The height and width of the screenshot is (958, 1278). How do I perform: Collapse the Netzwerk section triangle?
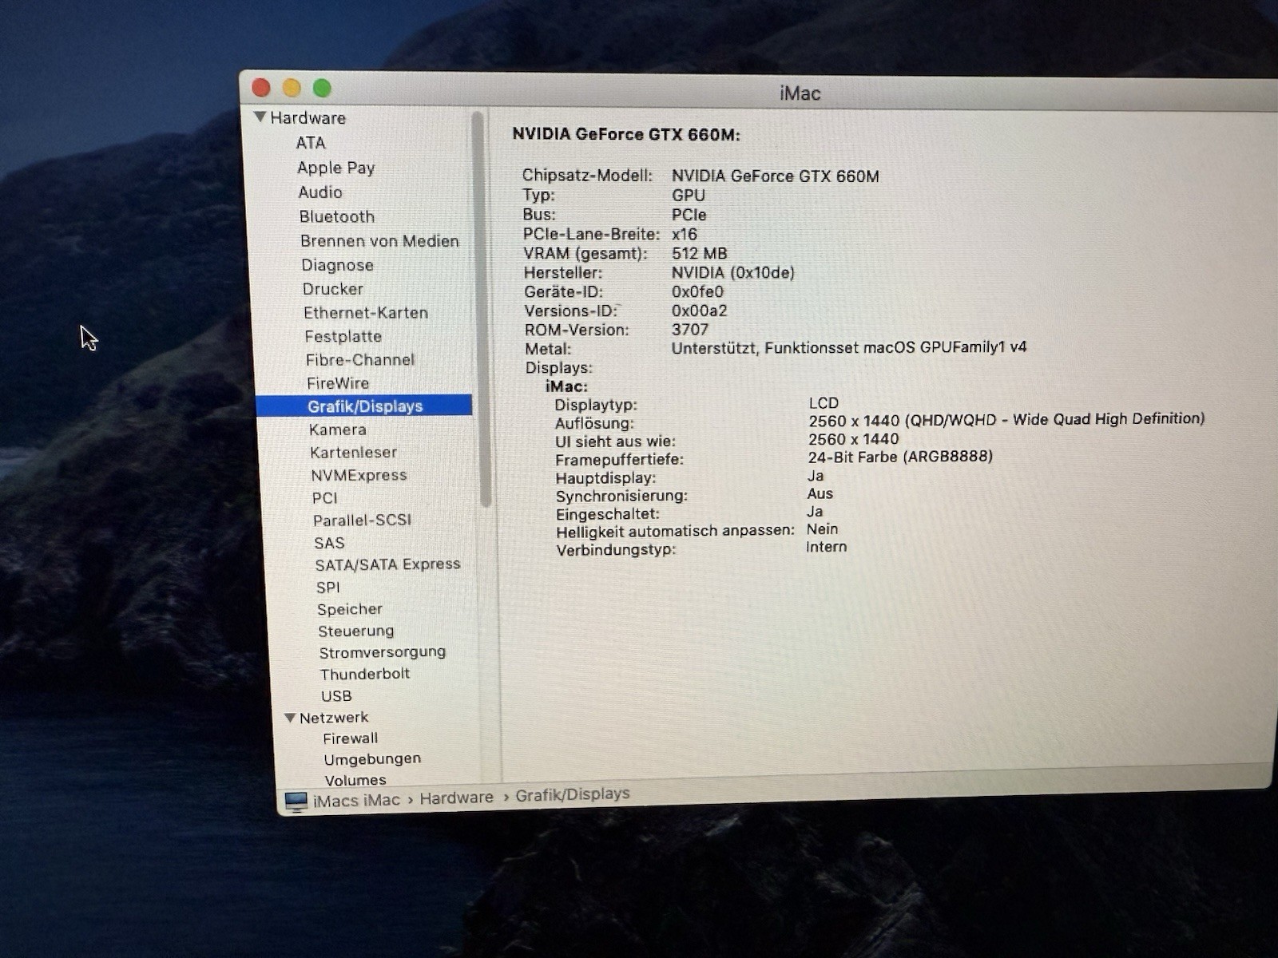[290, 718]
